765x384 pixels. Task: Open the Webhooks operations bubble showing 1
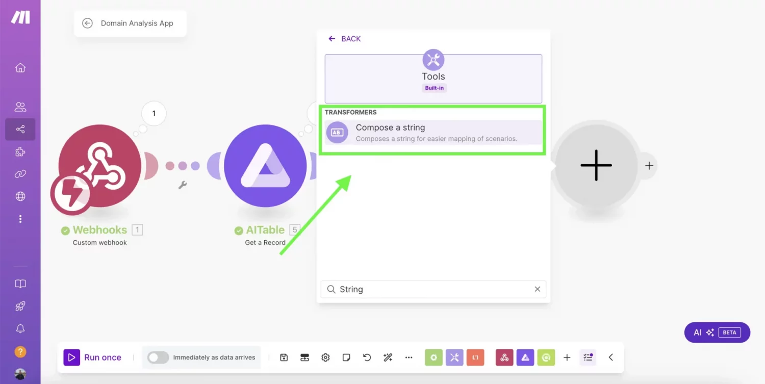[x=154, y=113]
